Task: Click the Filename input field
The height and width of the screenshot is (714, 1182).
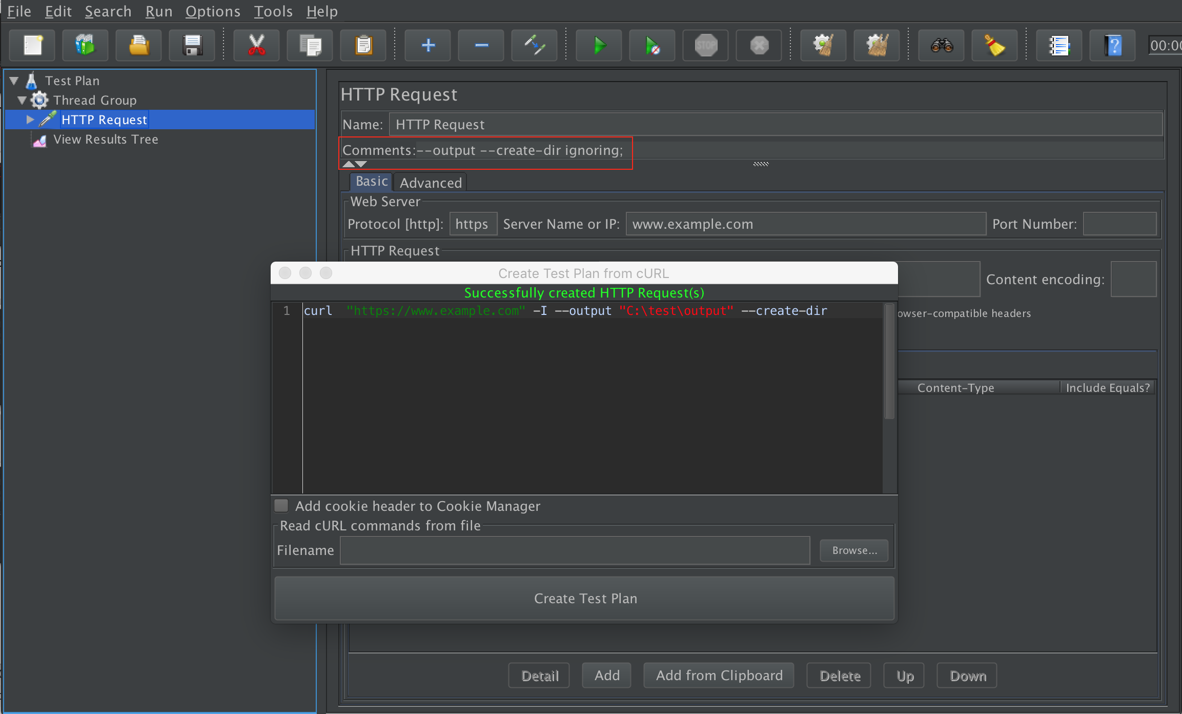Action: coord(578,551)
